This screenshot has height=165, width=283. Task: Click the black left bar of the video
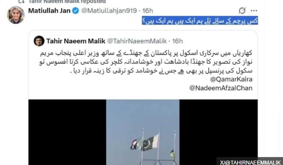click(67, 132)
